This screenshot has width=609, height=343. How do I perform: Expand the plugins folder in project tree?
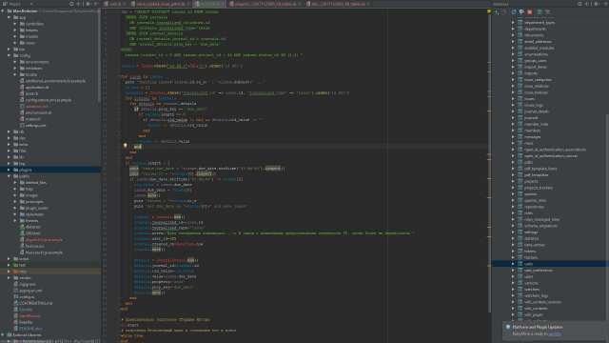9,170
